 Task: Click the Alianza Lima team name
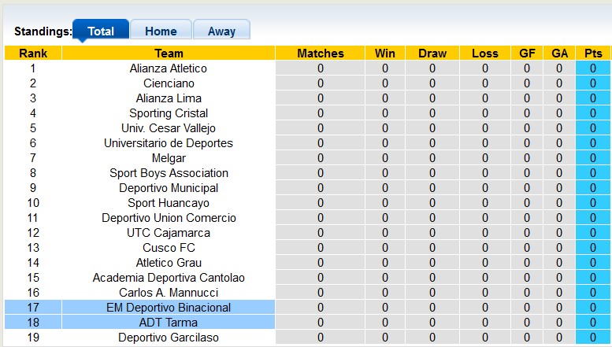pyautogui.click(x=169, y=98)
